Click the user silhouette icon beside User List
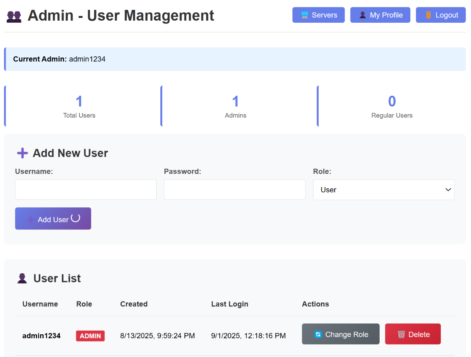This screenshot has width=471, height=357. tap(22, 278)
